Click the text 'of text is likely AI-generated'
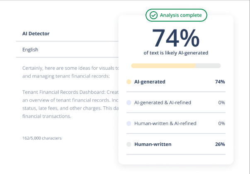 (x=176, y=53)
